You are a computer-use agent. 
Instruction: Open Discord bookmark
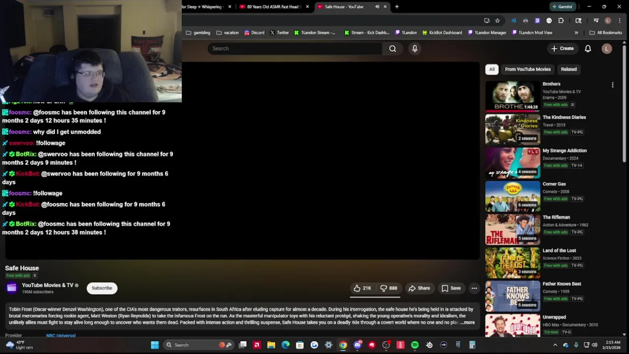pyautogui.click(x=254, y=32)
